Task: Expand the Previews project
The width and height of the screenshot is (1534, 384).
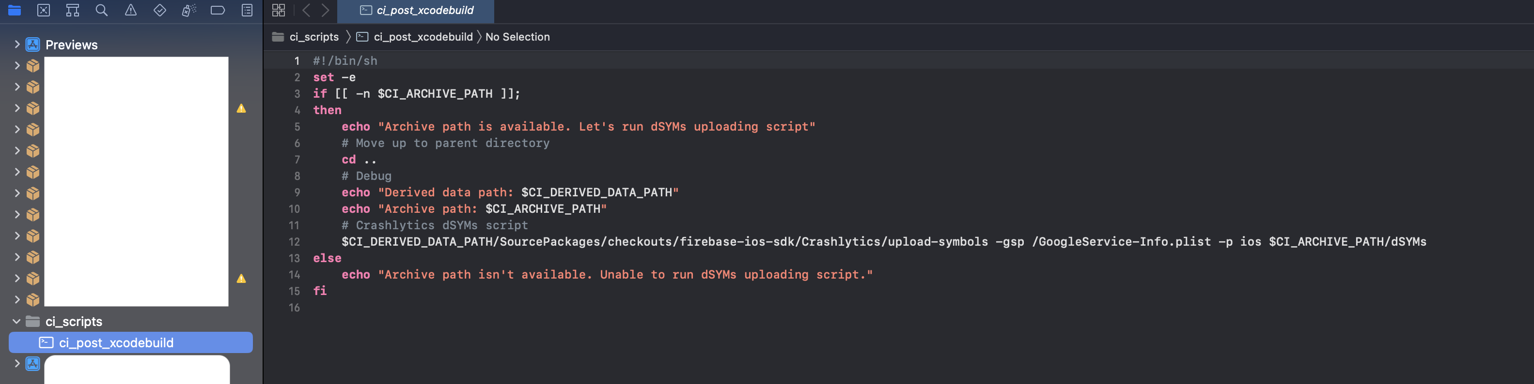Action: (16, 44)
